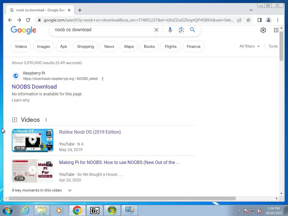This screenshot has height=216, width=288.
Task: Click the horizontal scrollbar thumb
Action: 122,198
